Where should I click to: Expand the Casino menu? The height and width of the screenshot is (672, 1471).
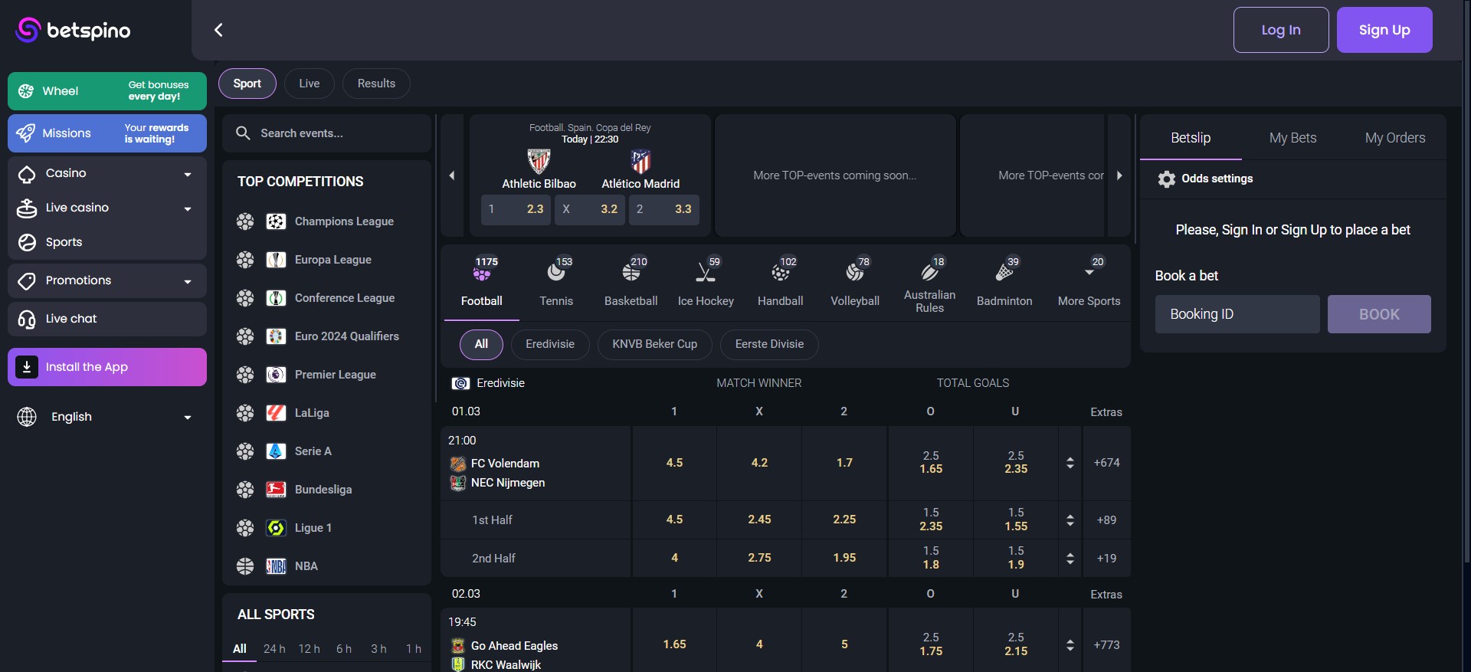click(107, 173)
